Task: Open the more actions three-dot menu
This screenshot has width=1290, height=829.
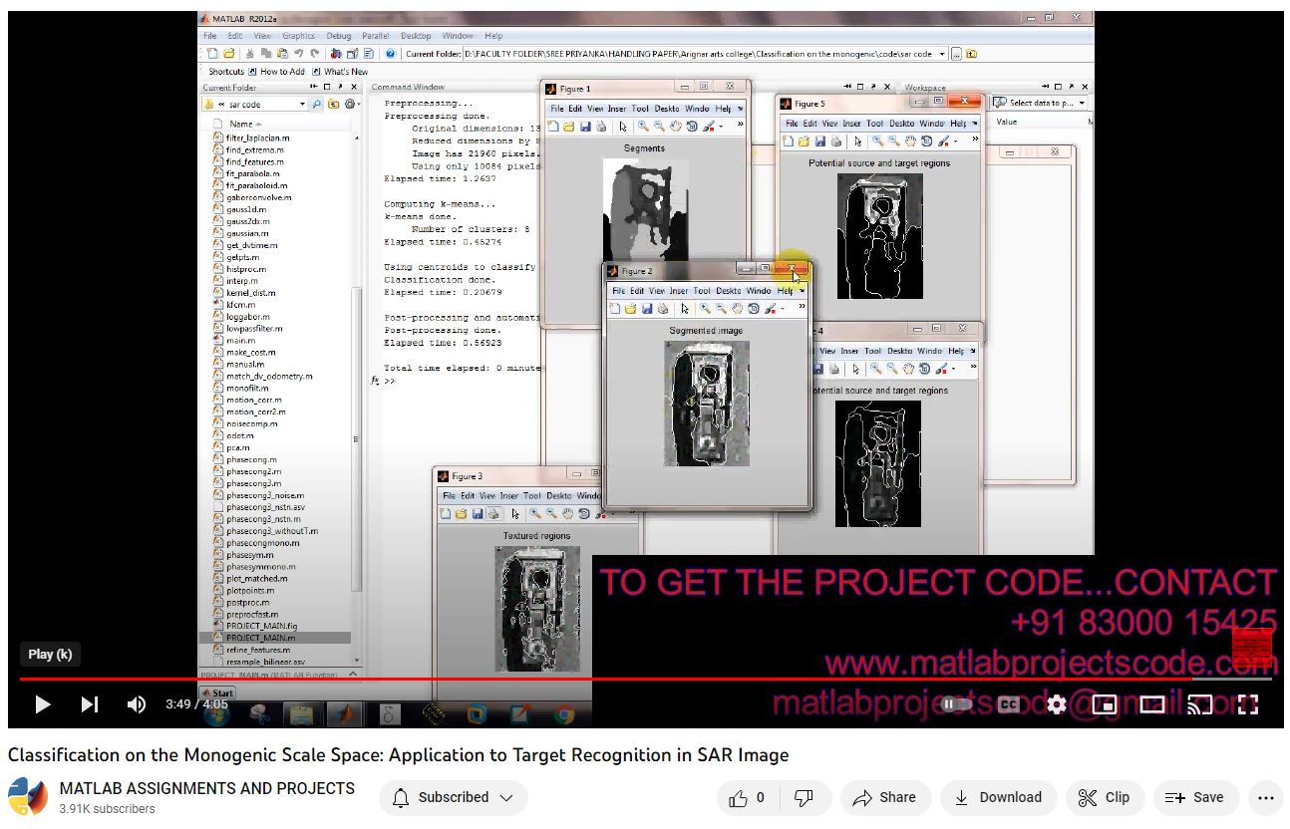Action: [1266, 797]
